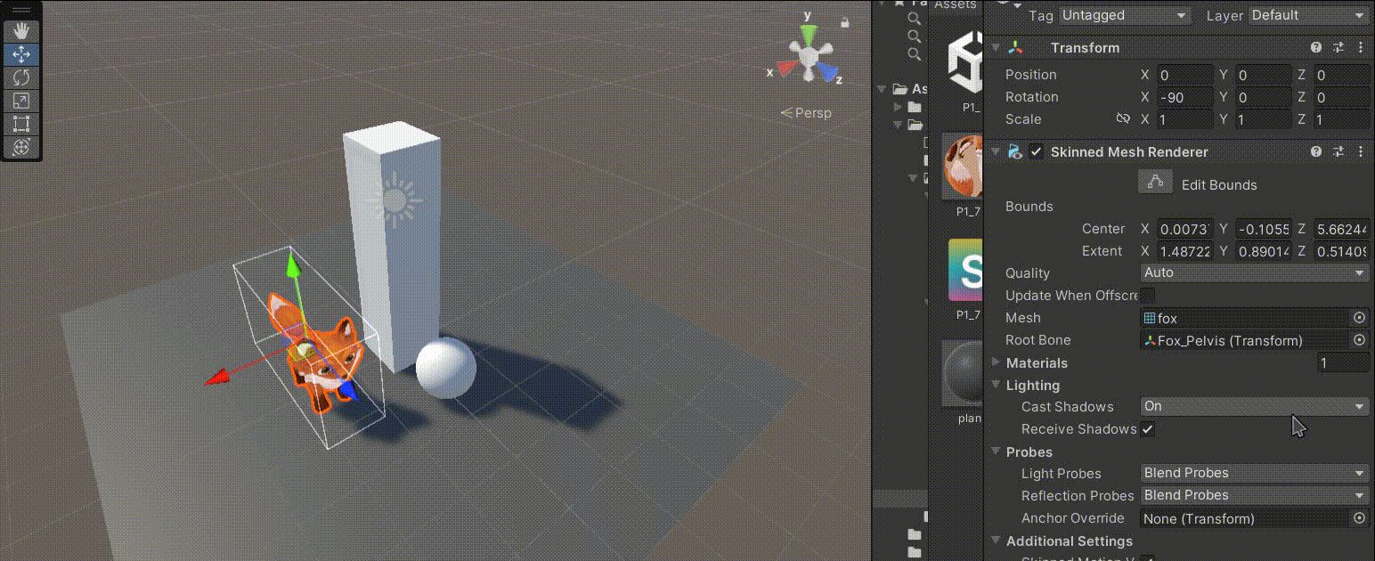Screen dimensions: 1375x561
Task: Select the fox texture asset thumbnail
Action: [x=963, y=167]
